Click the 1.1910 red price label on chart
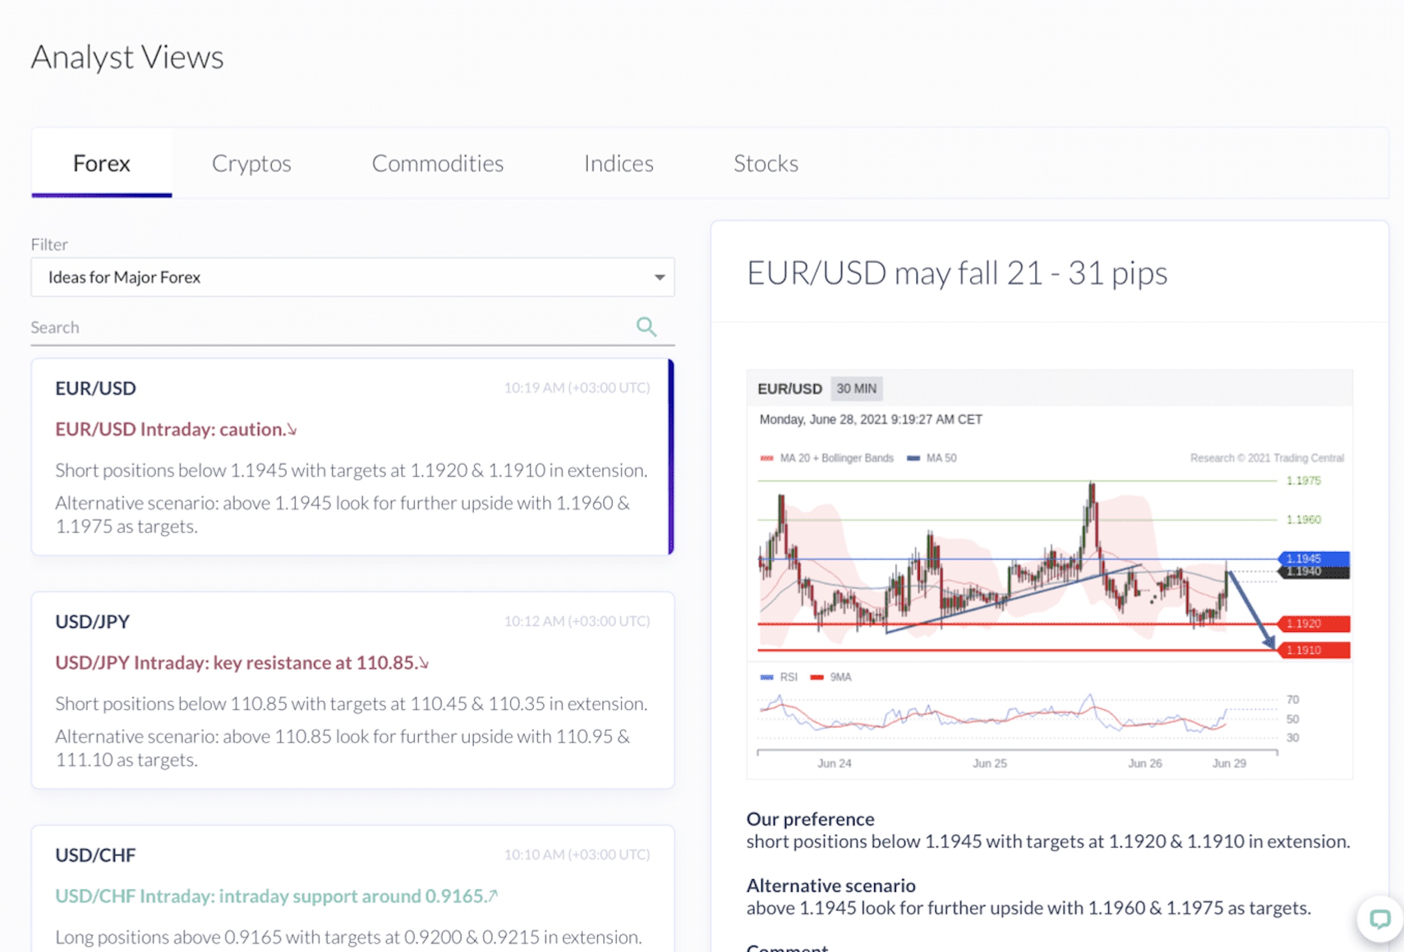This screenshot has height=952, width=1404. (x=1313, y=650)
